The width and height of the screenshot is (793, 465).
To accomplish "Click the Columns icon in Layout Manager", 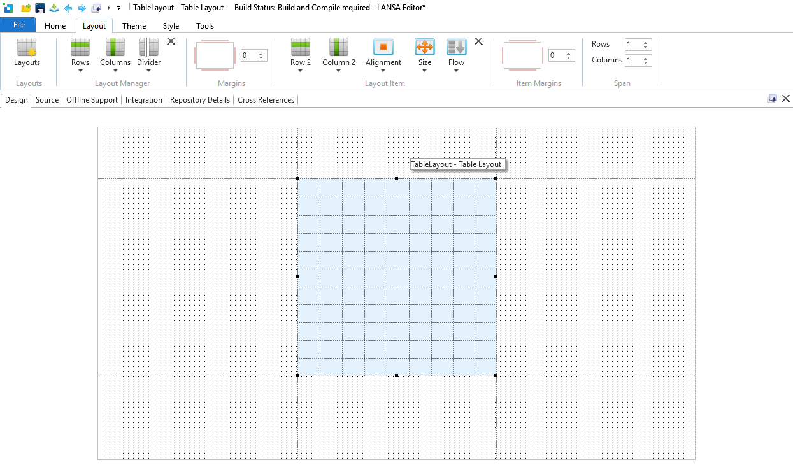I will point(115,47).
